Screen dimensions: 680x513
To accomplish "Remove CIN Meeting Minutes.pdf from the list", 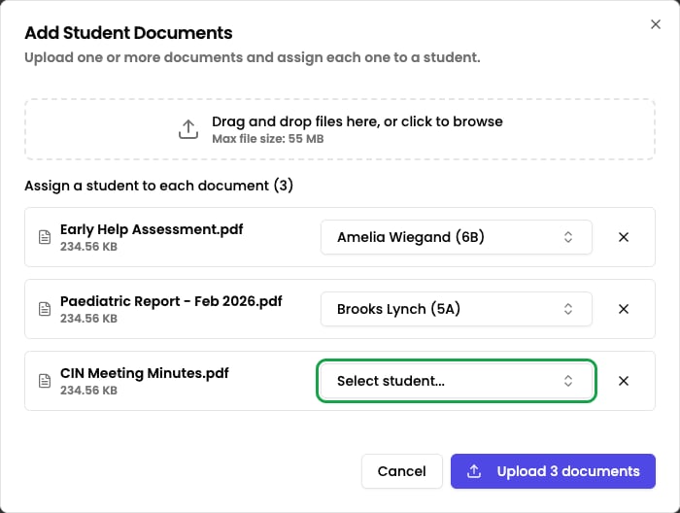I will 624,381.
